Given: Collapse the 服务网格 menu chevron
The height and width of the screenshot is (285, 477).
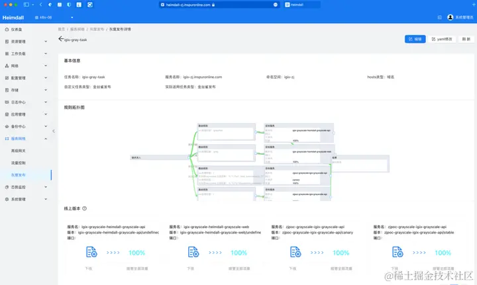Looking at the screenshot, I should tap(46, 139).
